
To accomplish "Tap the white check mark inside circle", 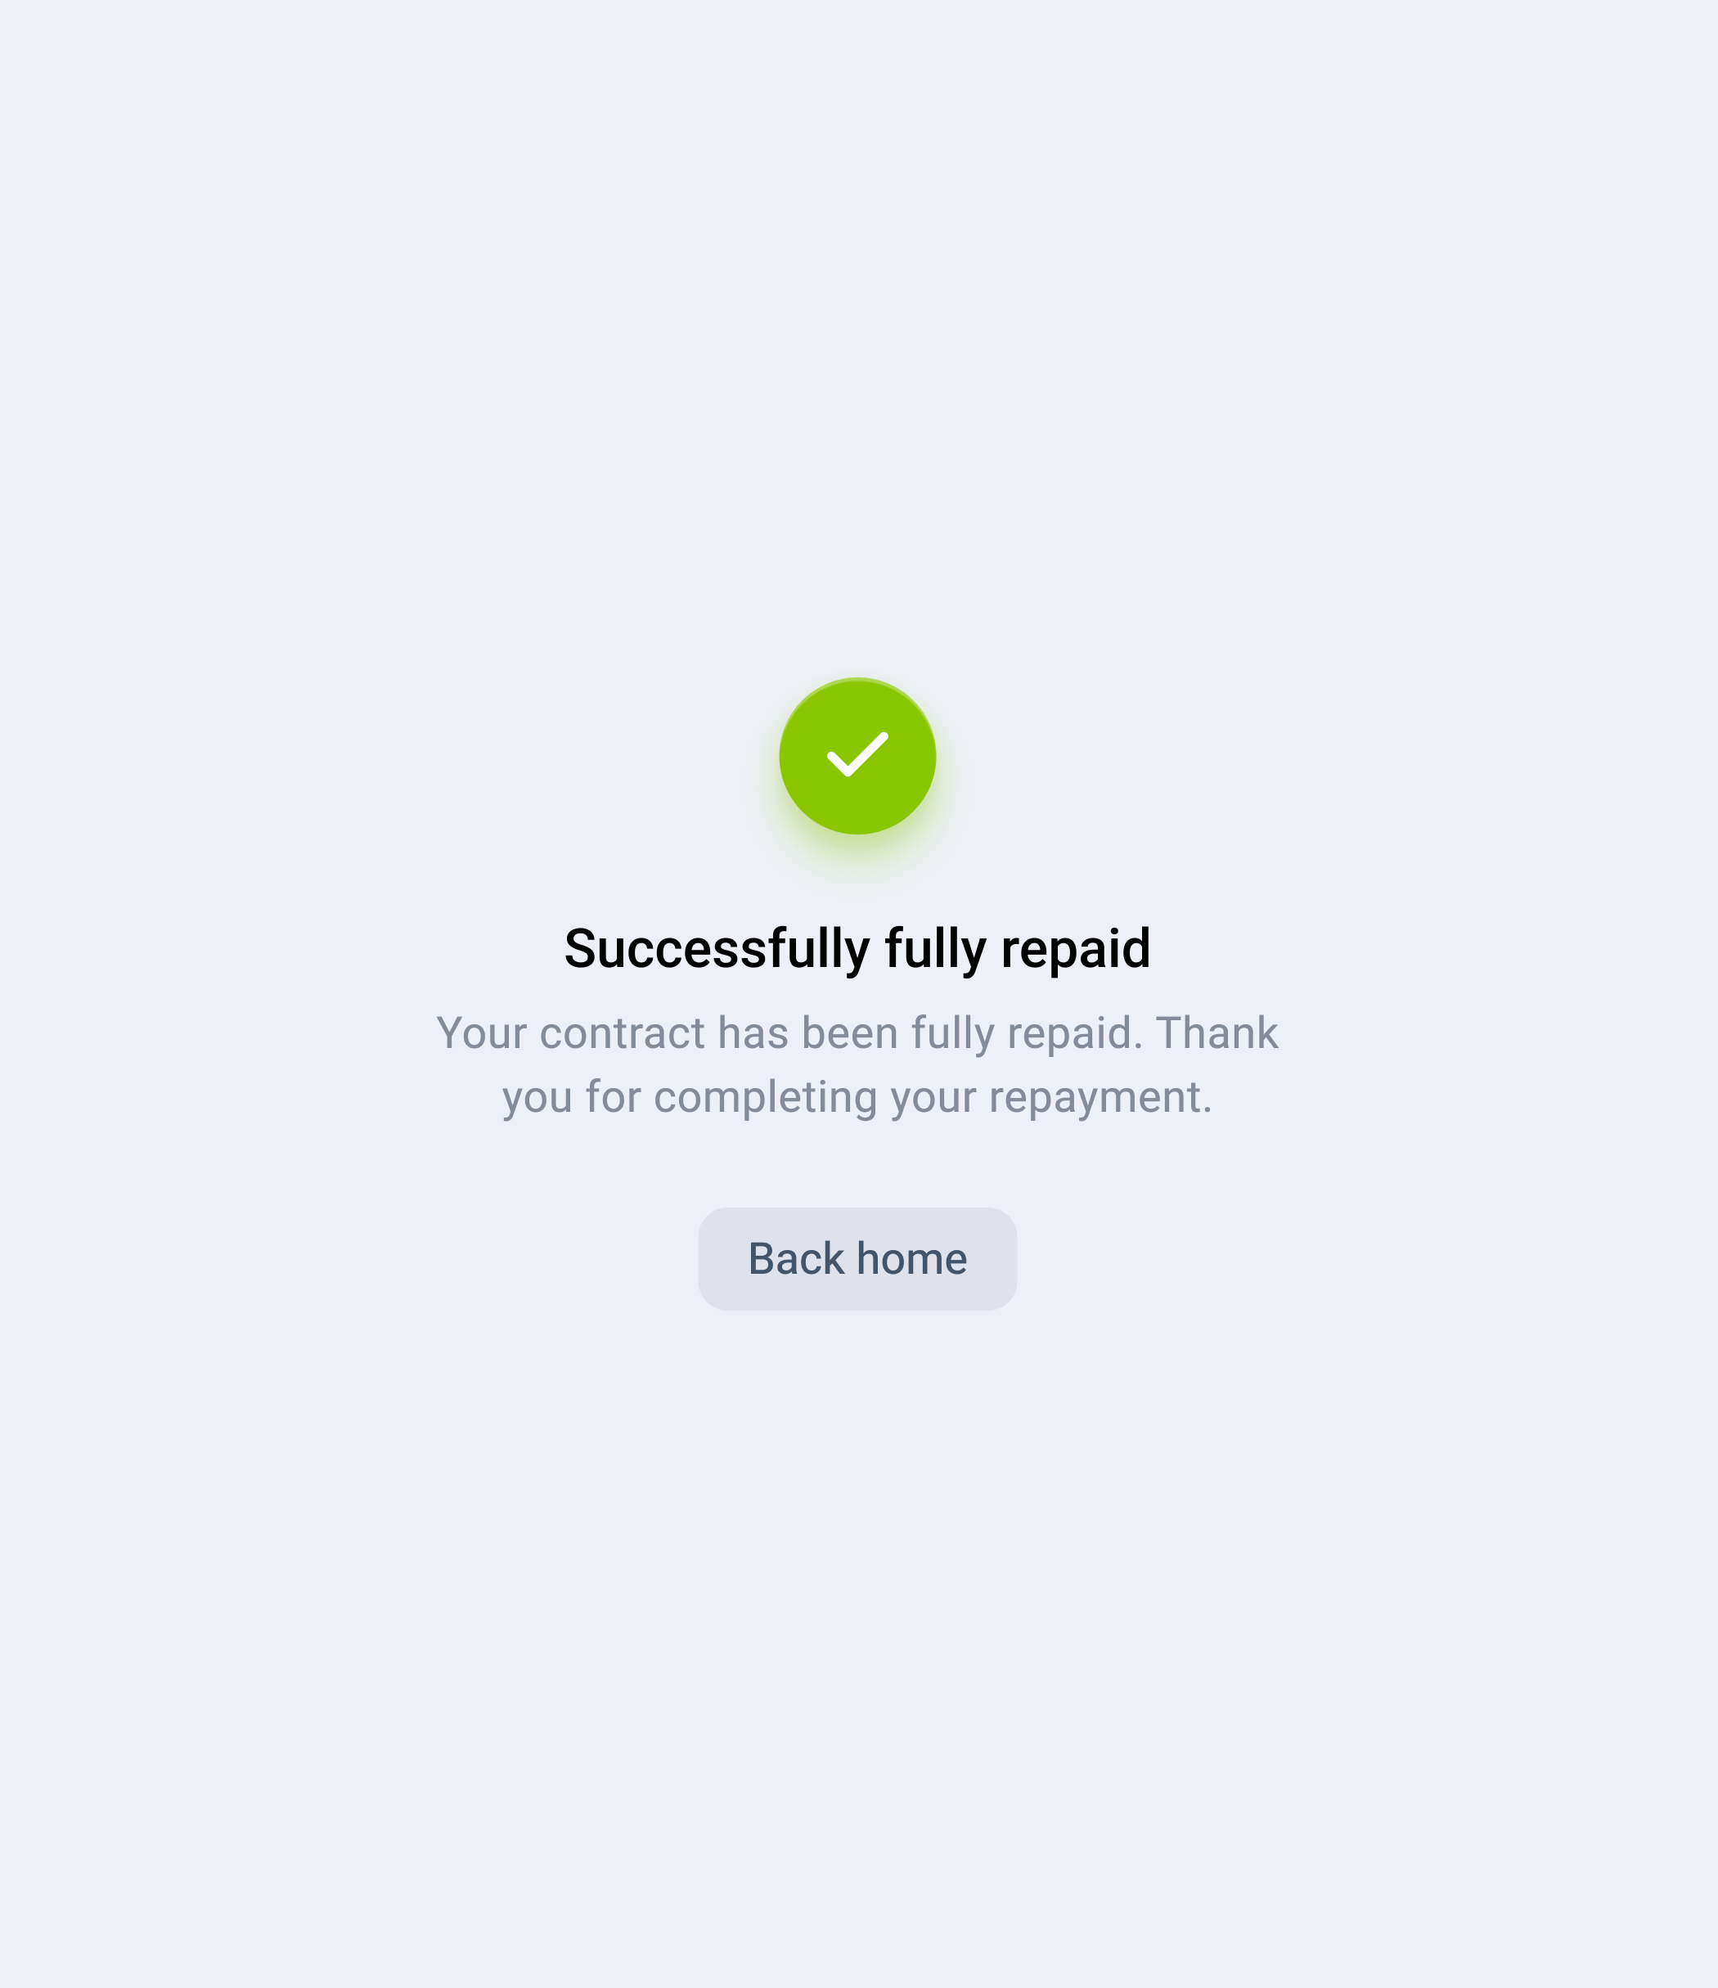I will 857,754.
